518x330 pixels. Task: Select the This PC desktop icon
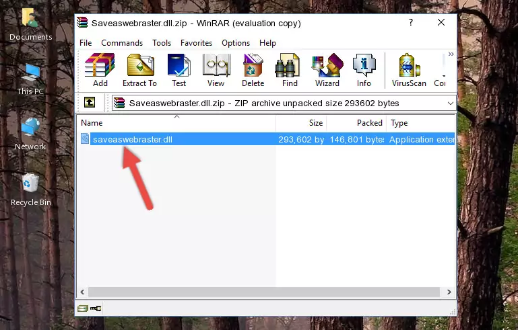point(30,79)
